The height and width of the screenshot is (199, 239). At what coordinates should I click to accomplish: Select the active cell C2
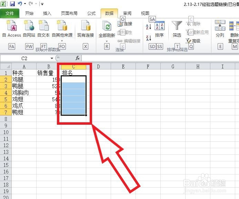[73, 79]
